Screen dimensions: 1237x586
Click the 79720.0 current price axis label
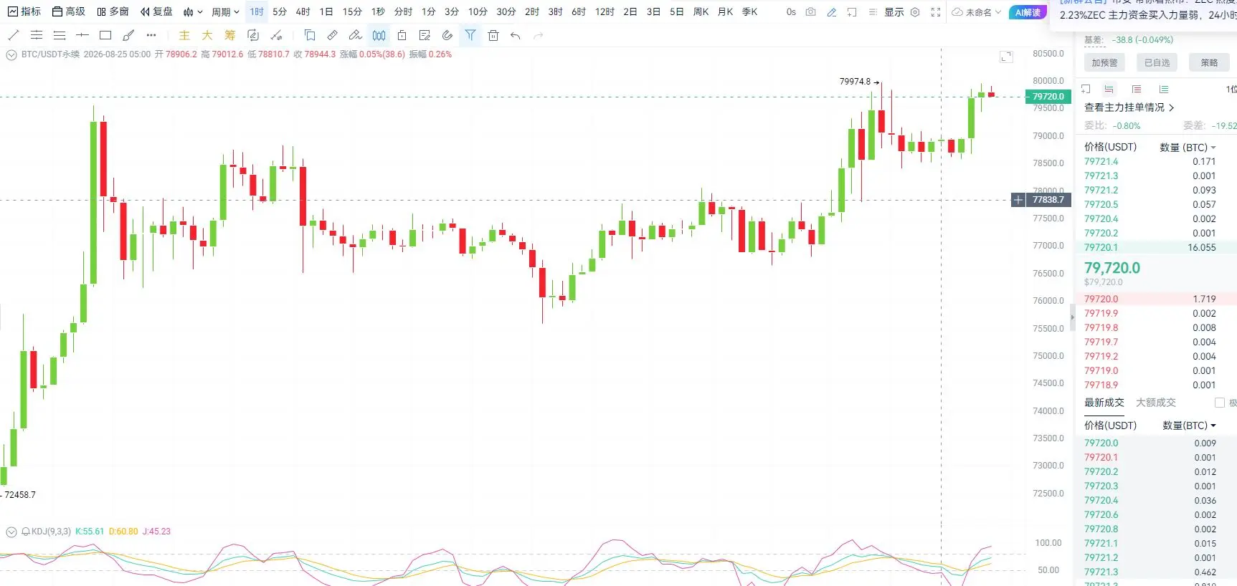pos(1048,97)
